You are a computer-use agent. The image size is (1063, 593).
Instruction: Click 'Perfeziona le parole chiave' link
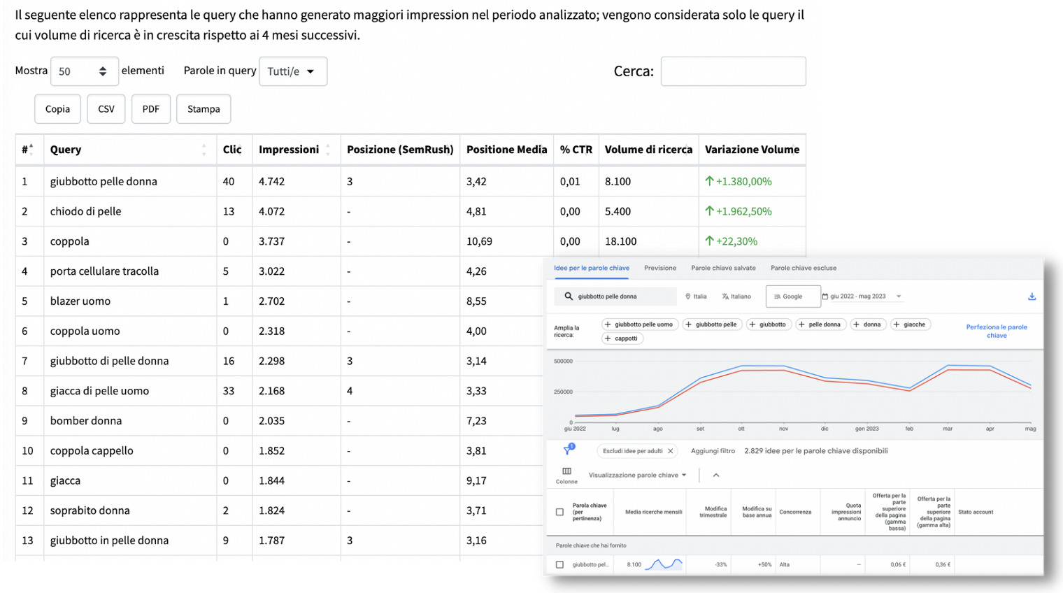pos(997,331)
